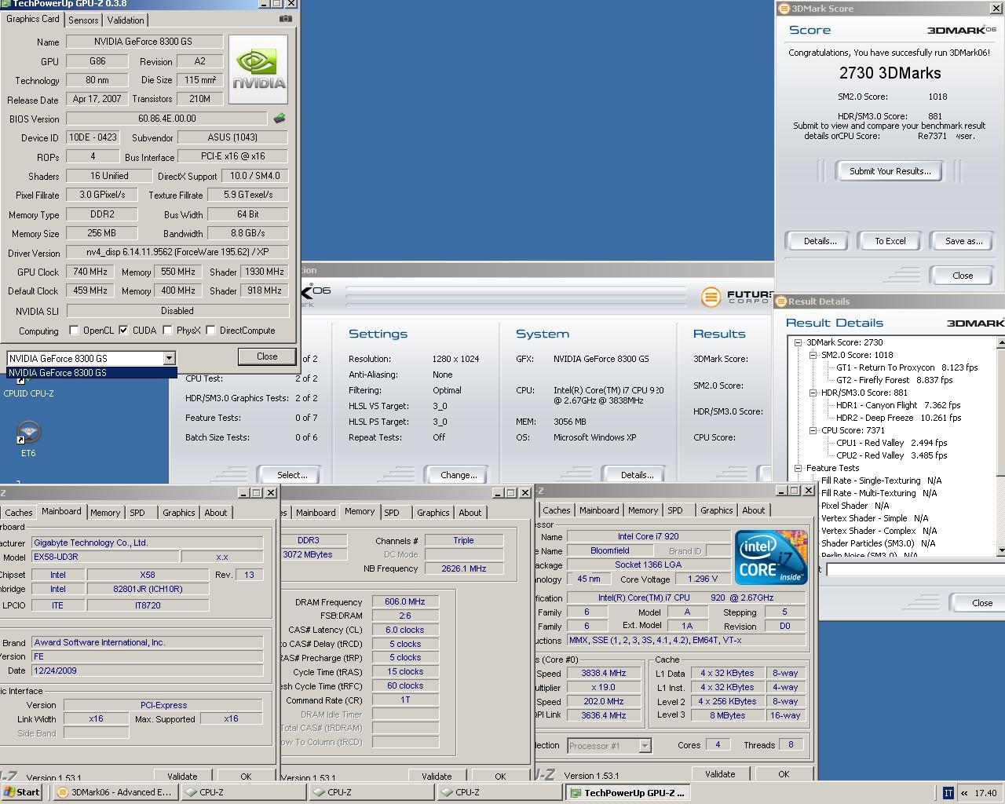Click the Driver Version field in GPU-Z
This screenshot has width=1005, height=804.
click(177, 252)
